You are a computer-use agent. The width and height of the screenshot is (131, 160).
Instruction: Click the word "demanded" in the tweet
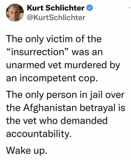pos(85,121)
